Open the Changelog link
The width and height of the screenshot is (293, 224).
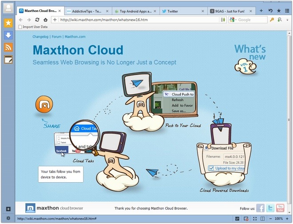pyautogui.click(x=40, y=37)
